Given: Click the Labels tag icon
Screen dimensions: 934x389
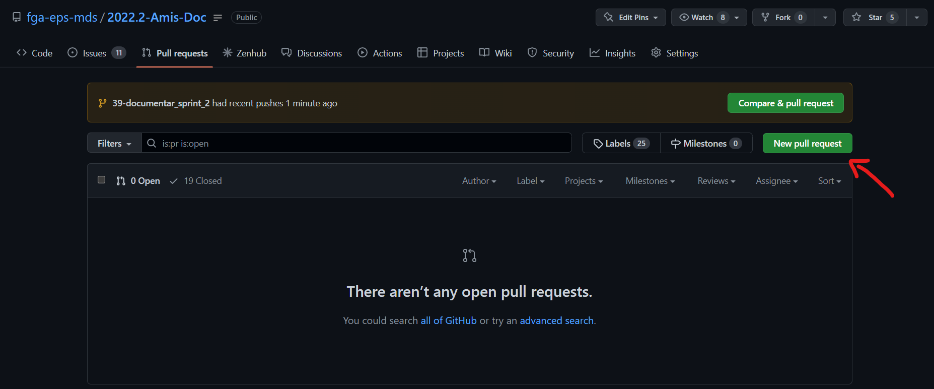Looking at the screenshot, I should pyautogui.click(x=598, y=144).
